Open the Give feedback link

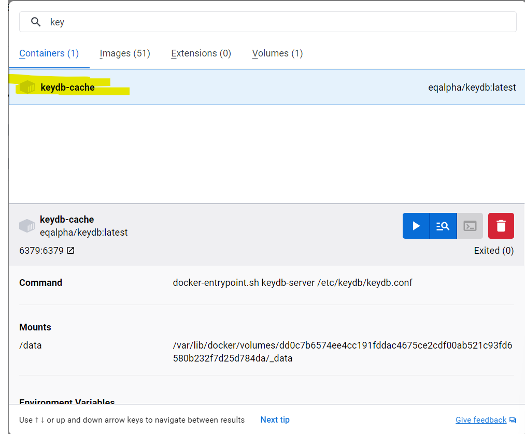click(481, 419)
